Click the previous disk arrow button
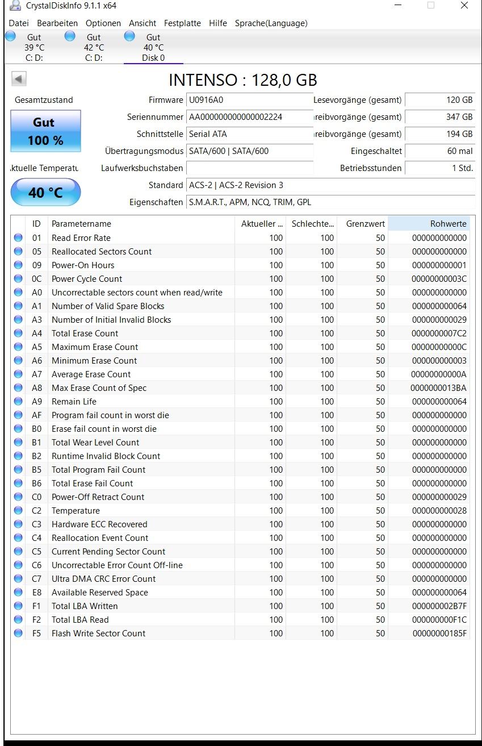This screenshot has width=482, height=746. click(x=19, y=79)
